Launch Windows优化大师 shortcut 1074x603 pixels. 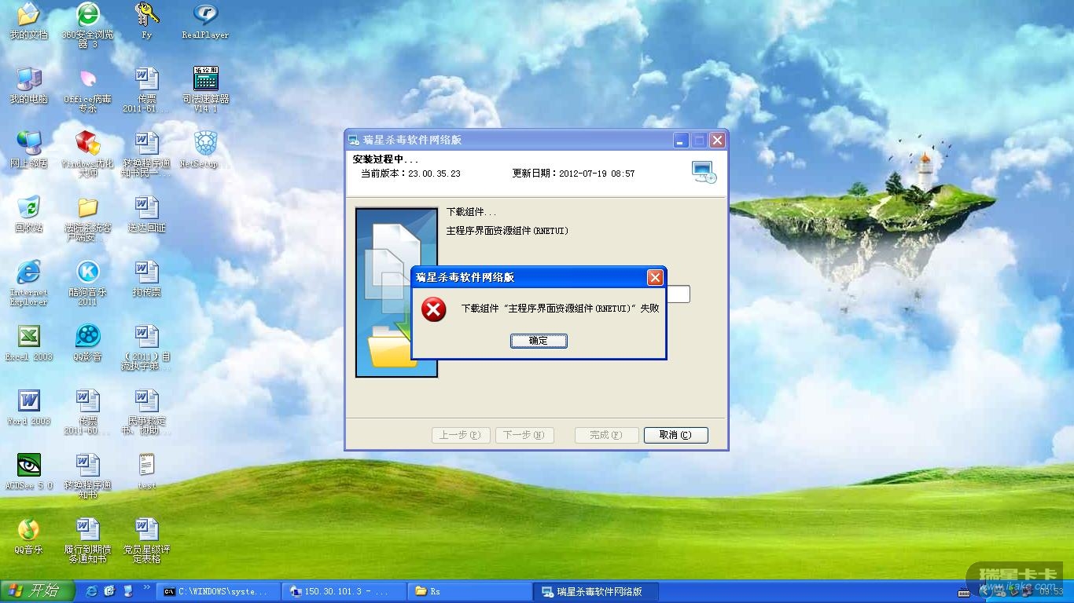[87, 154]
